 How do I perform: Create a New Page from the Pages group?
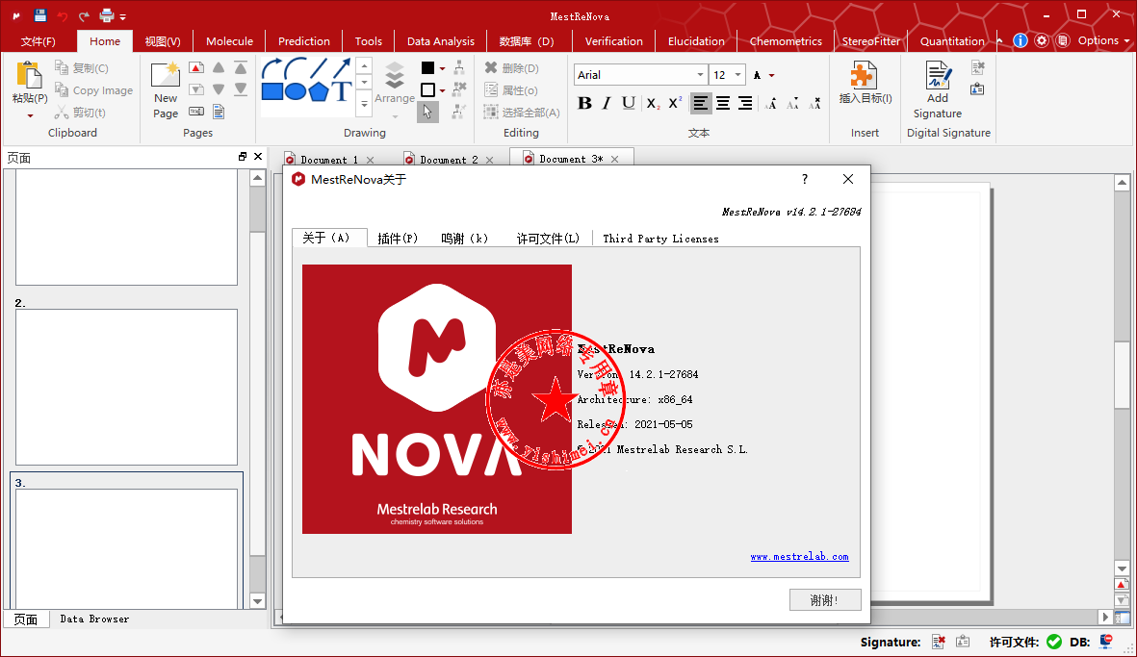(x=166, y=91)
